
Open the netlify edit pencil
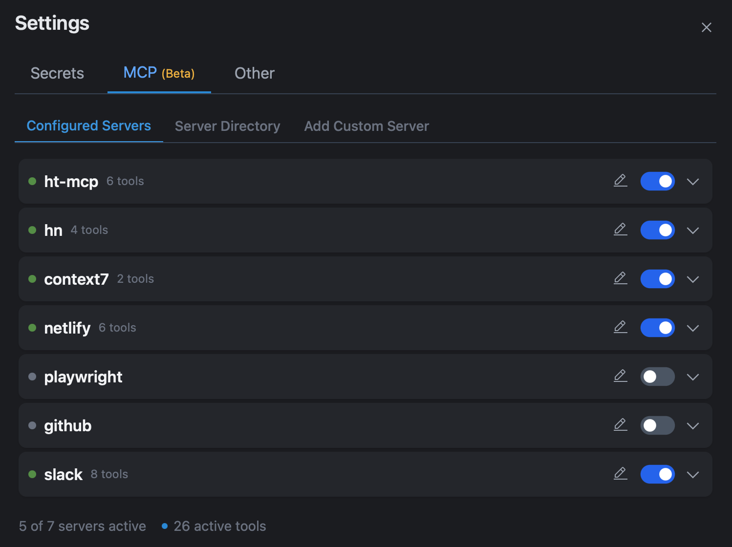pos(621,327)
